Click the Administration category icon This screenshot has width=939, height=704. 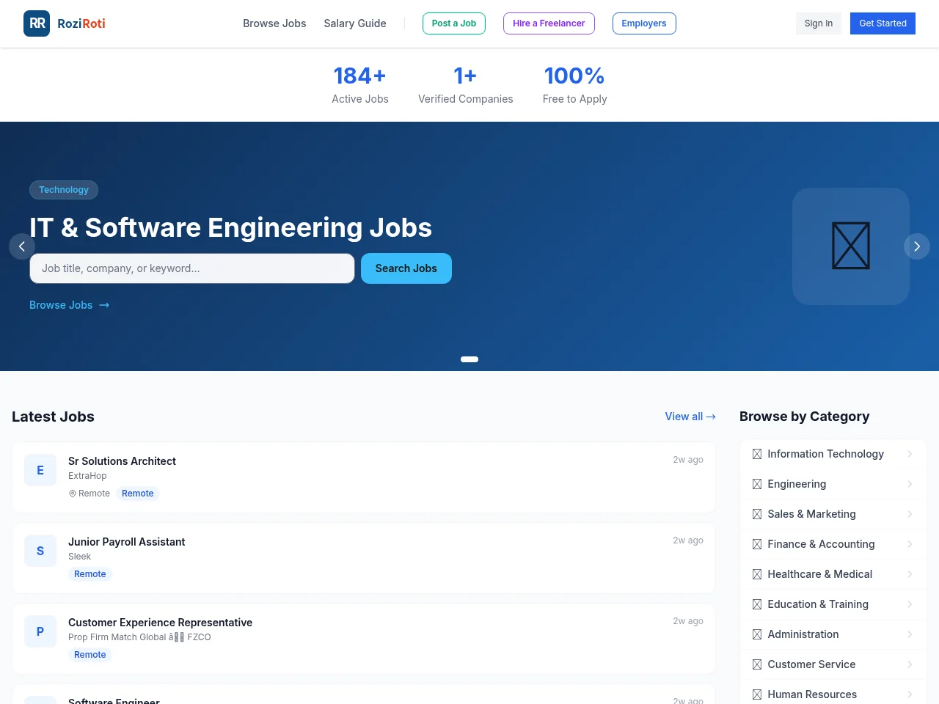(x=757, y=634)
